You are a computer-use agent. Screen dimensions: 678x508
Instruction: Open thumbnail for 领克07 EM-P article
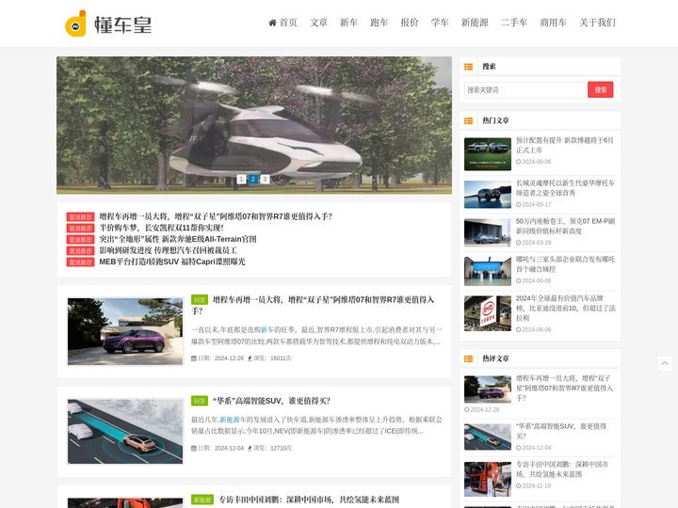(x=488, y=233)
